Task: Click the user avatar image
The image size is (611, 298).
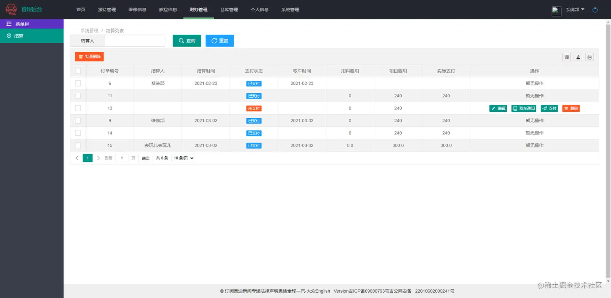Action: pos(556,11)
